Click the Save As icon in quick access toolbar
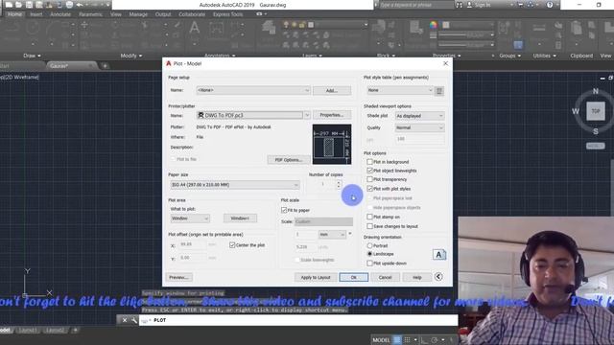The image size is (614, 345). coord(39,5)
